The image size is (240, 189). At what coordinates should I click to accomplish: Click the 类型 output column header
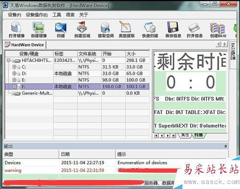tap(31, 154)
